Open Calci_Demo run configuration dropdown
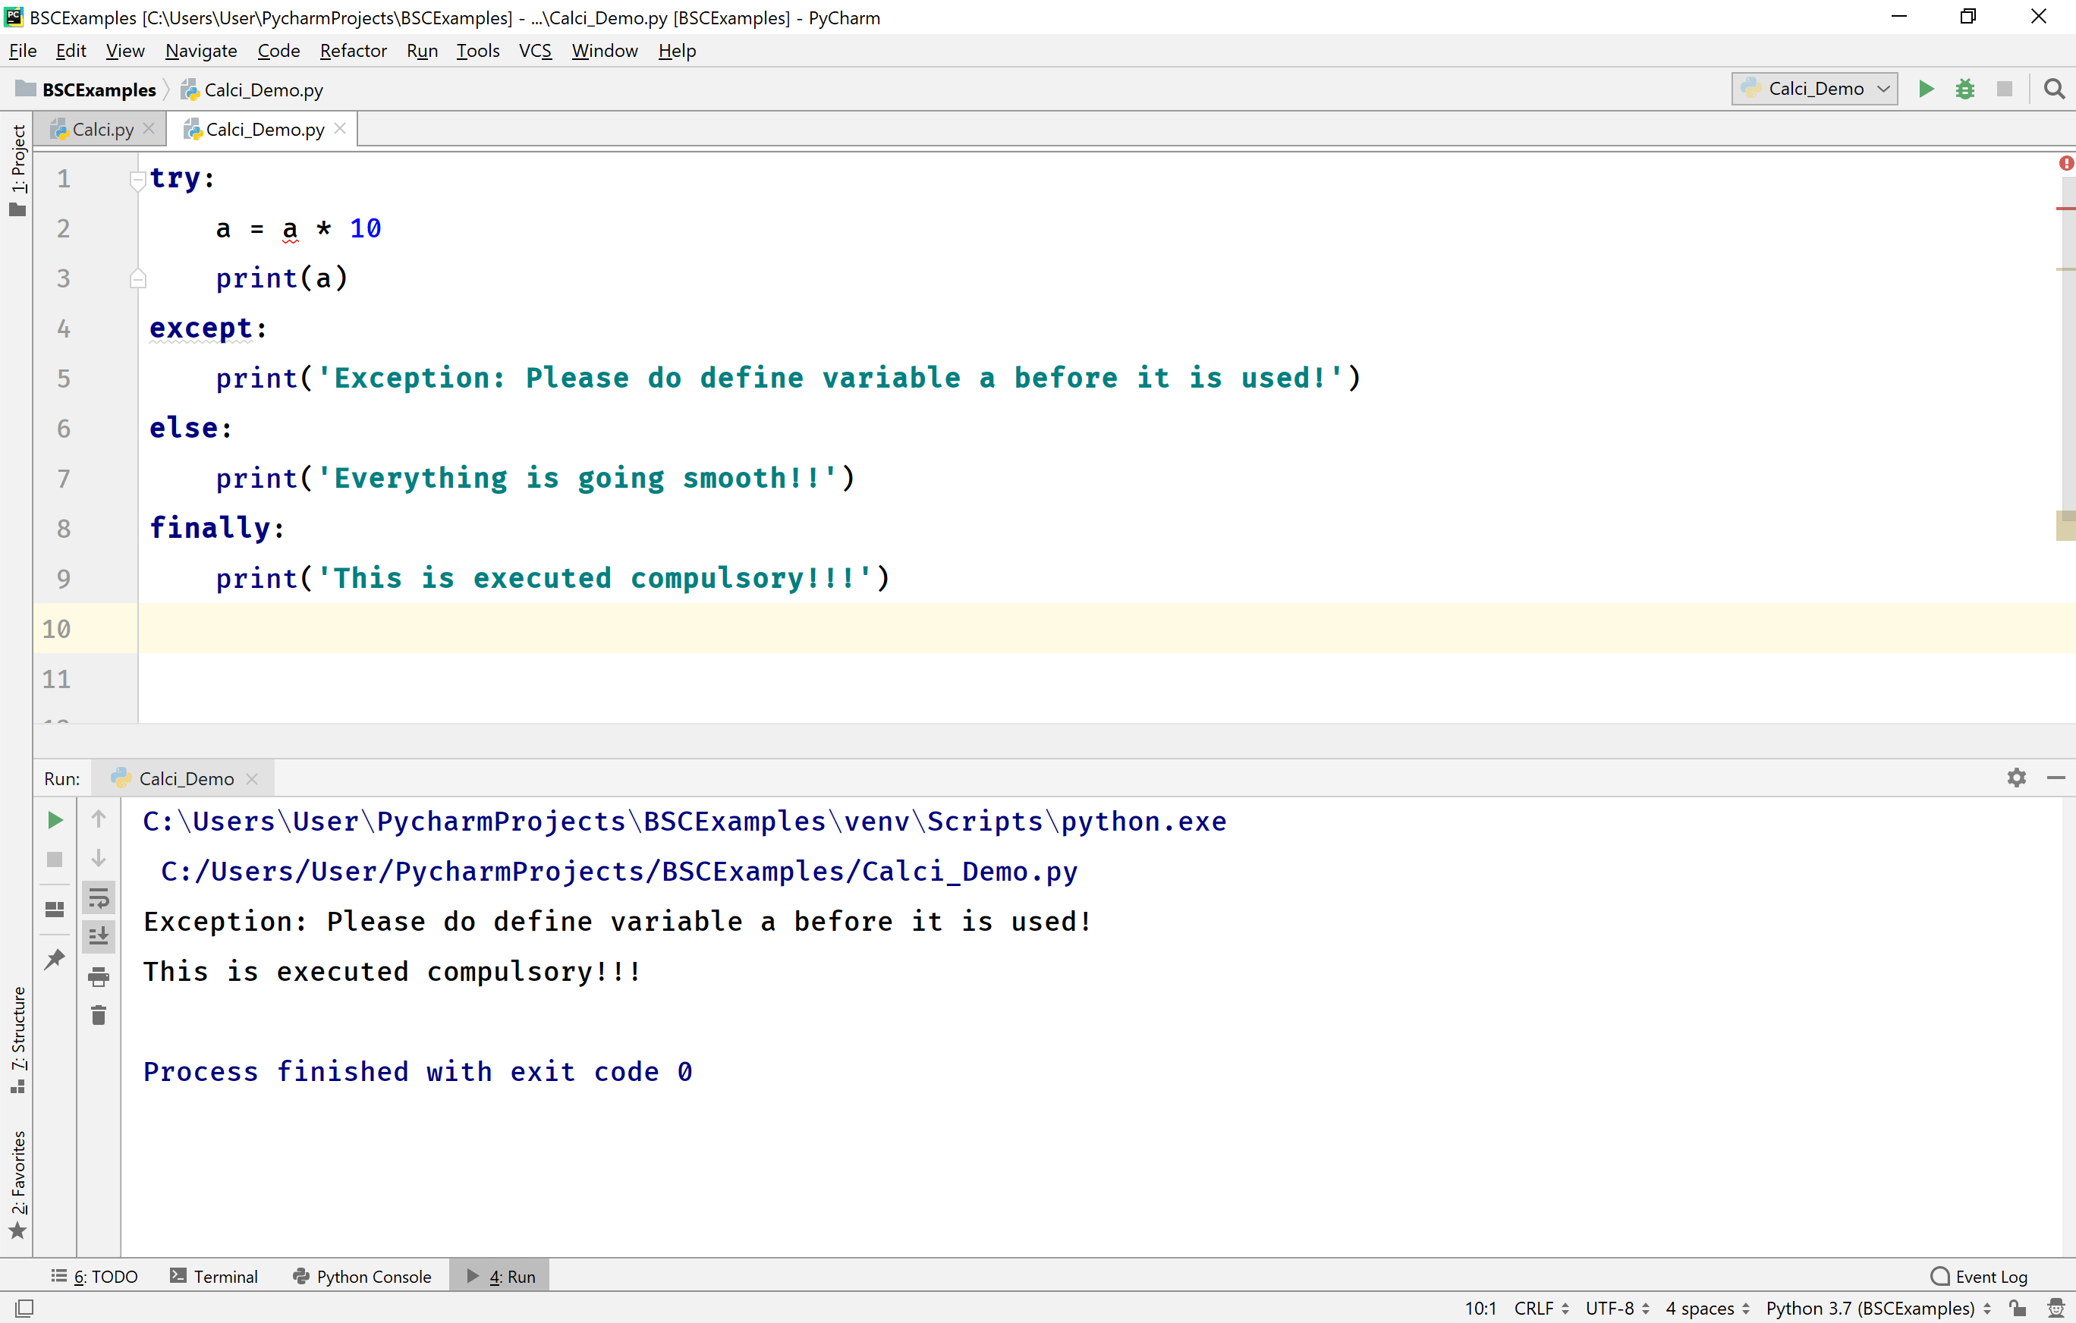Viewport: 2076px width, 1323px height. [x=1814, y=89]
